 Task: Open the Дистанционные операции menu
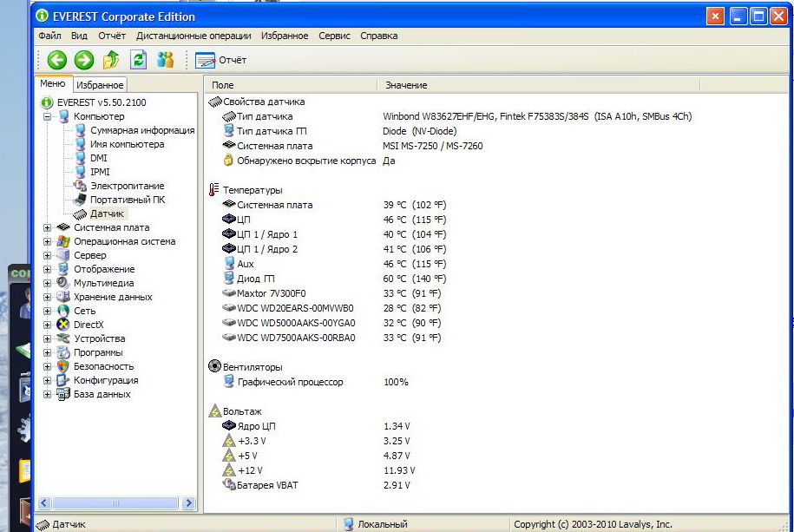pyautogui.click(x=193, y=36)
